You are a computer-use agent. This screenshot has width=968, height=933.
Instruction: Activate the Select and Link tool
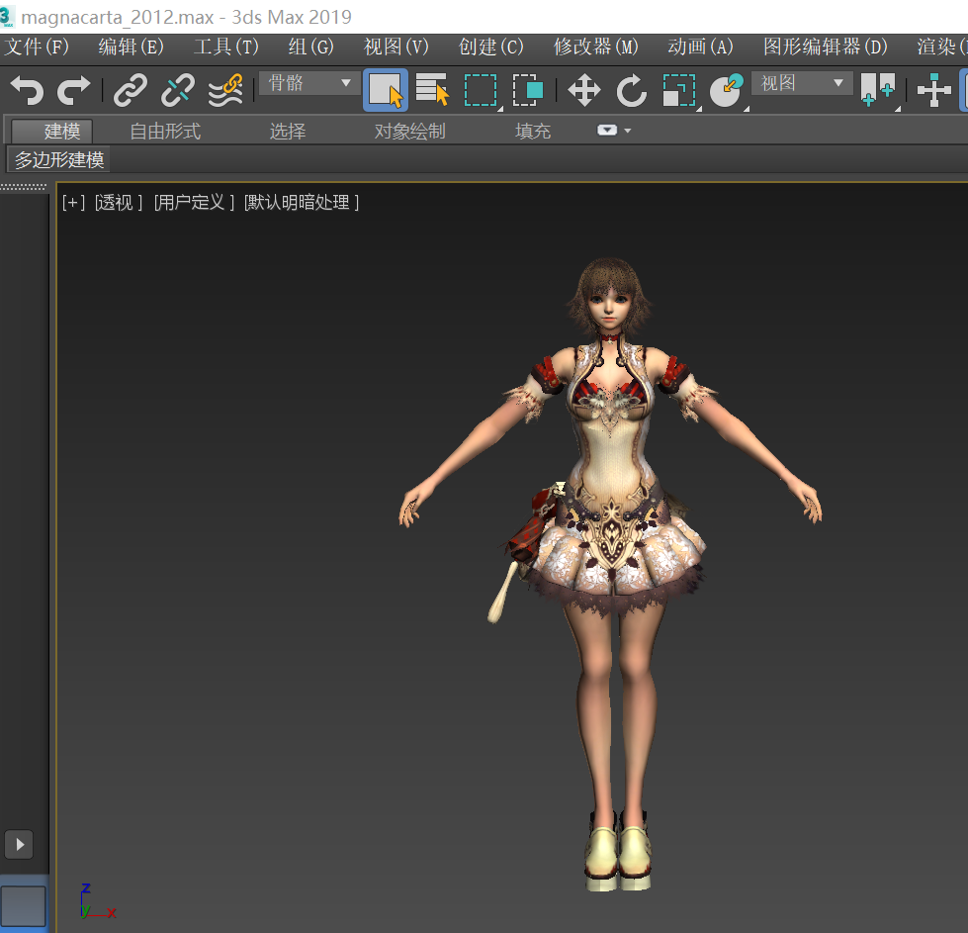131,91
